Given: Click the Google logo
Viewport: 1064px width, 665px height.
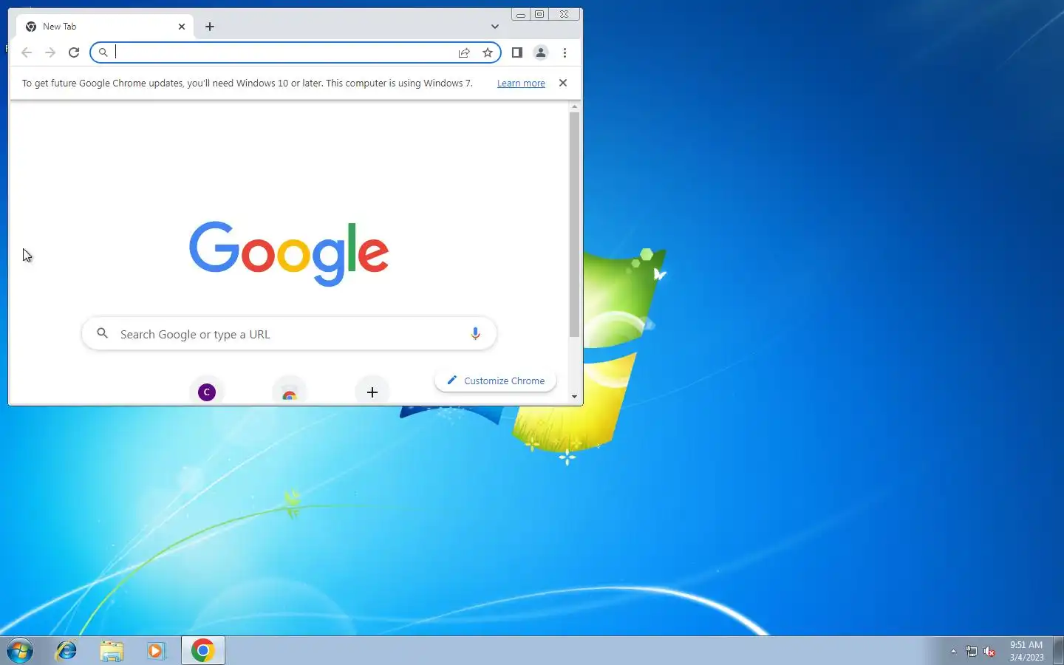Looking at the screenshot, I should 289,253.
